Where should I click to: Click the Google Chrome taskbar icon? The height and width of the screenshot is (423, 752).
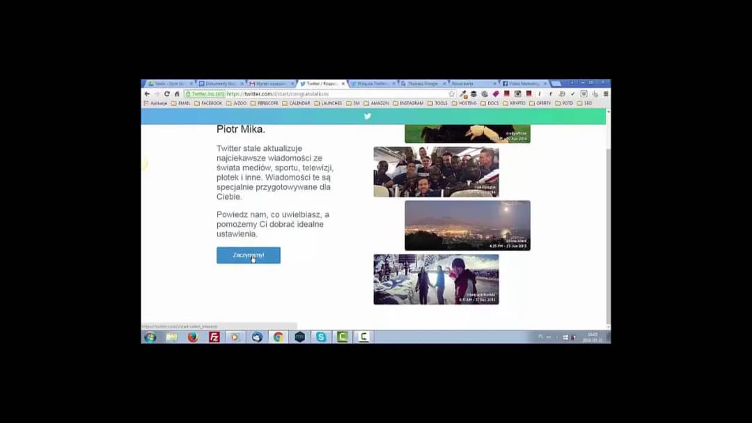(278, 337)
